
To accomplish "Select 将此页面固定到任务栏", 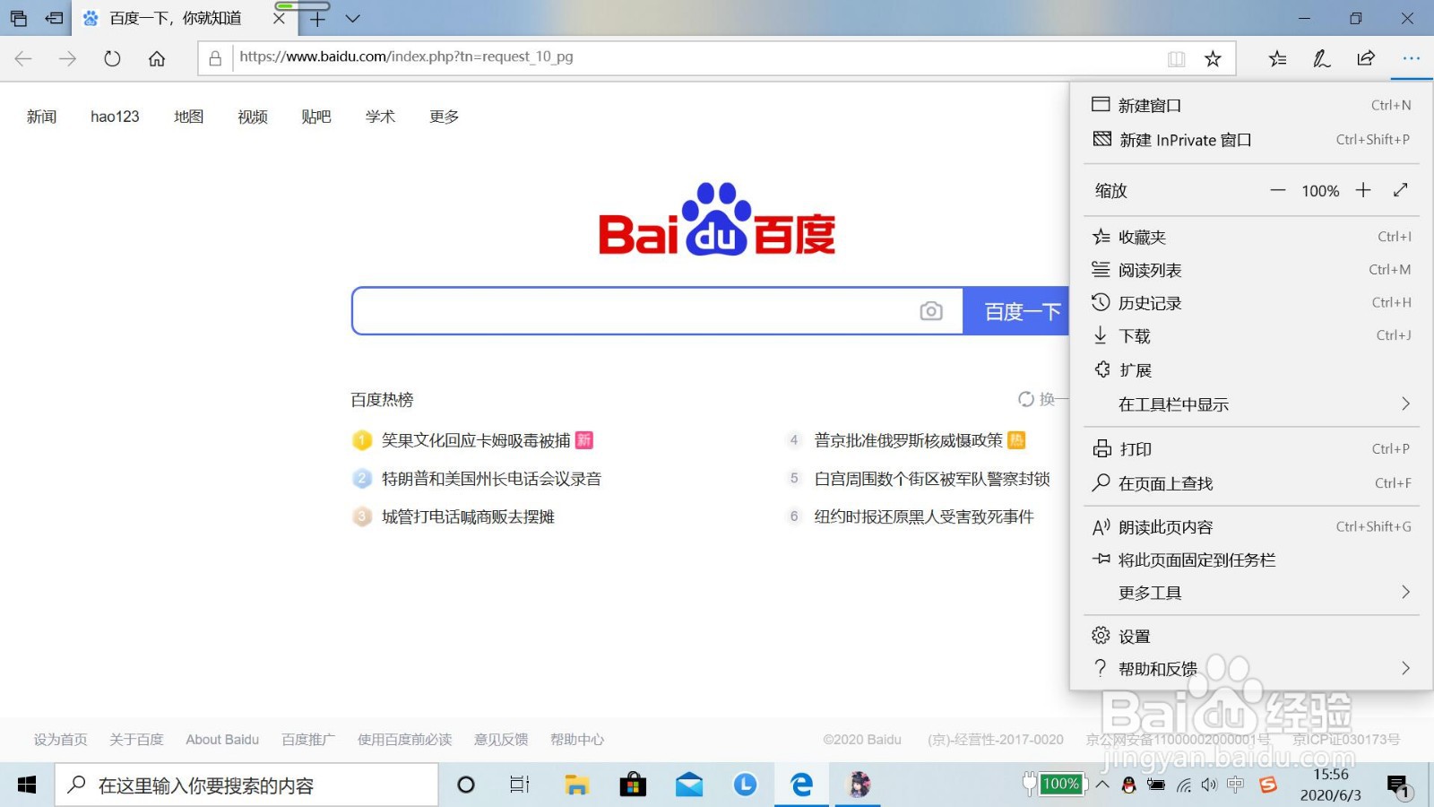I will pyautogui.click(x=1251, y=560).
